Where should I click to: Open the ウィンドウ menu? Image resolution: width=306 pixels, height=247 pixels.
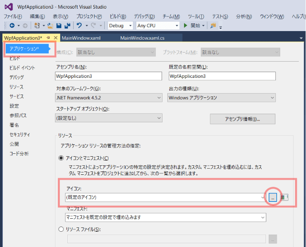tap(272, 16)
